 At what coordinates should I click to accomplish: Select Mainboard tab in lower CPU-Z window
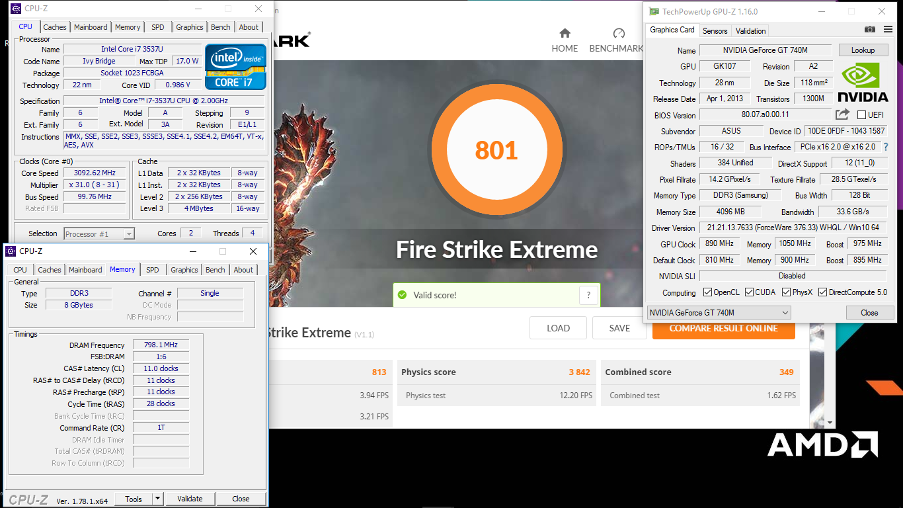(x=85, y=270)
